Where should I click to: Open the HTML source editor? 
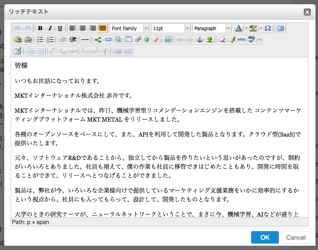pyautogui.click(x=242, y=39)
